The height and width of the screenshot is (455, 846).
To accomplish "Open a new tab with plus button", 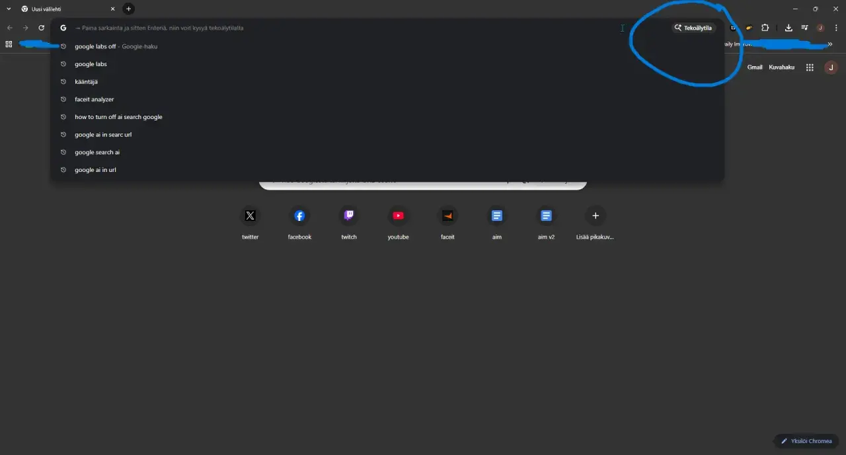I will point(129,9).
